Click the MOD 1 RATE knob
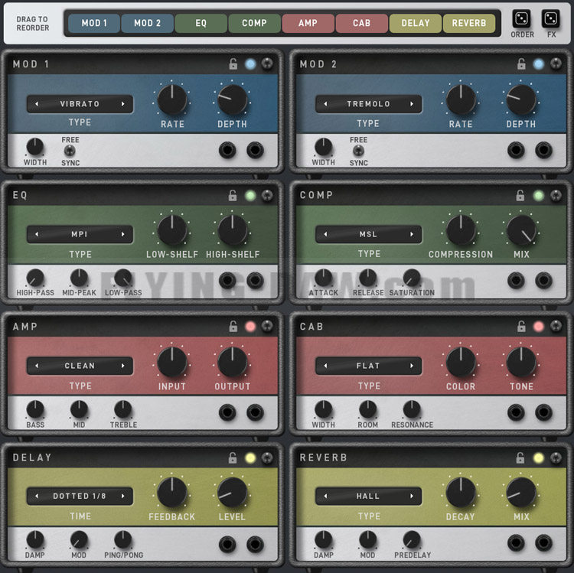The image size is (574, 573). (172, 99)
